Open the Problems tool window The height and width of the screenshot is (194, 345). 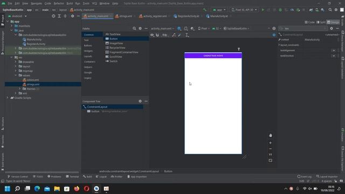54,176
